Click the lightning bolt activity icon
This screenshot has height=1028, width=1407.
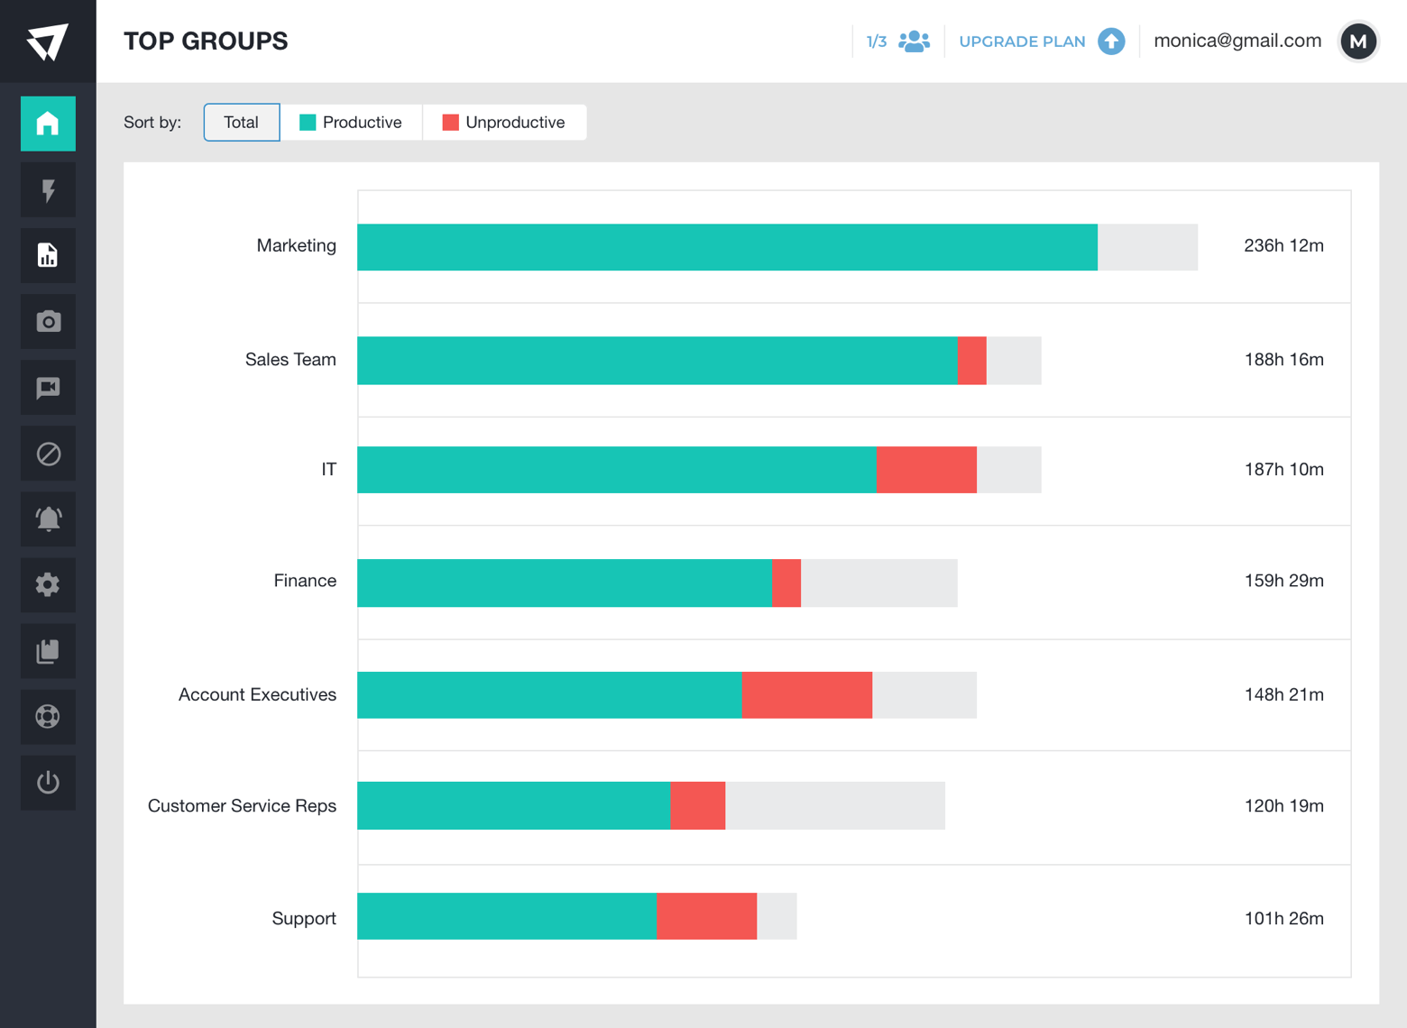48,190
